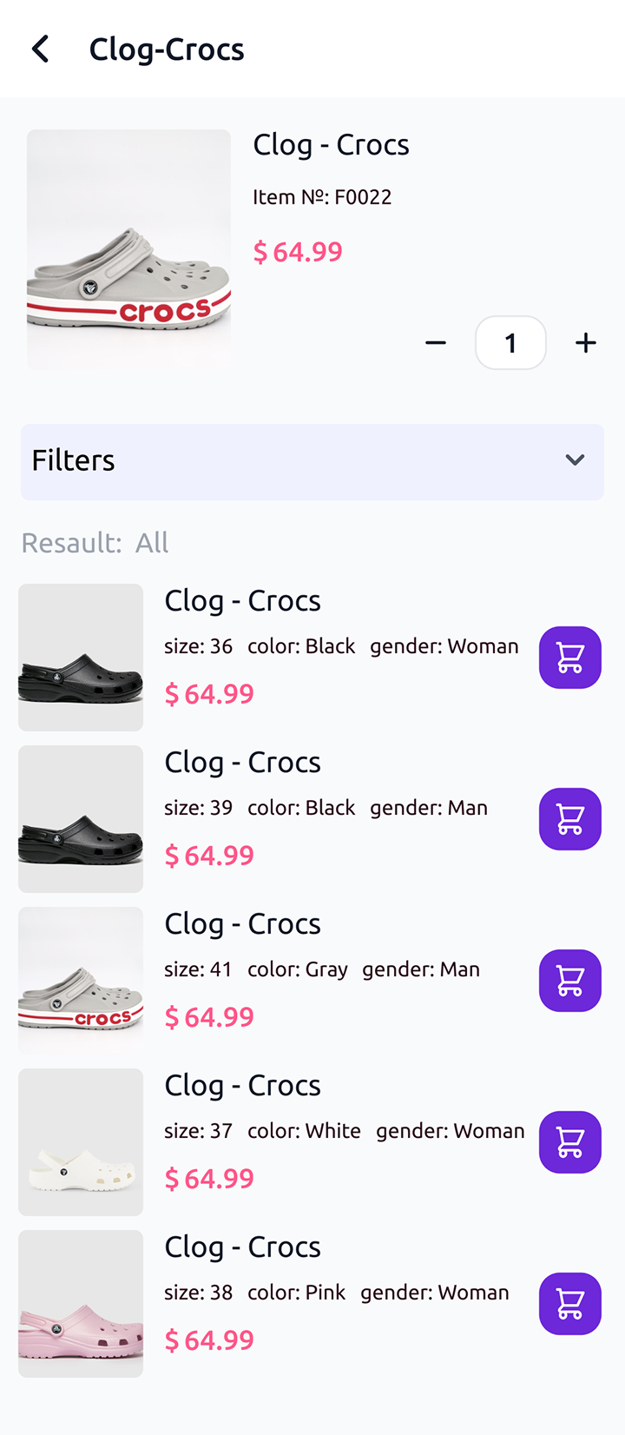This screenshot has height=1435, width=625.
Task: Add the size 39 Black Man crocs to cart
Action: pos(569,819)
